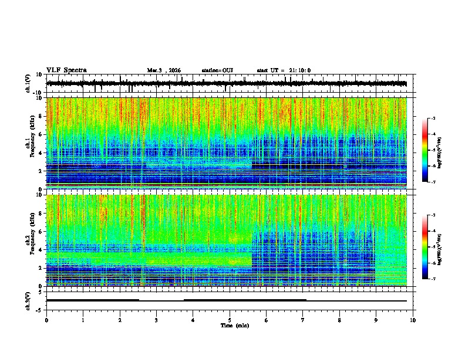Image resolution: width=465 pixels, height=359 pixels.
Task: Click time axis tick label "7"
Action: point(303,320)
